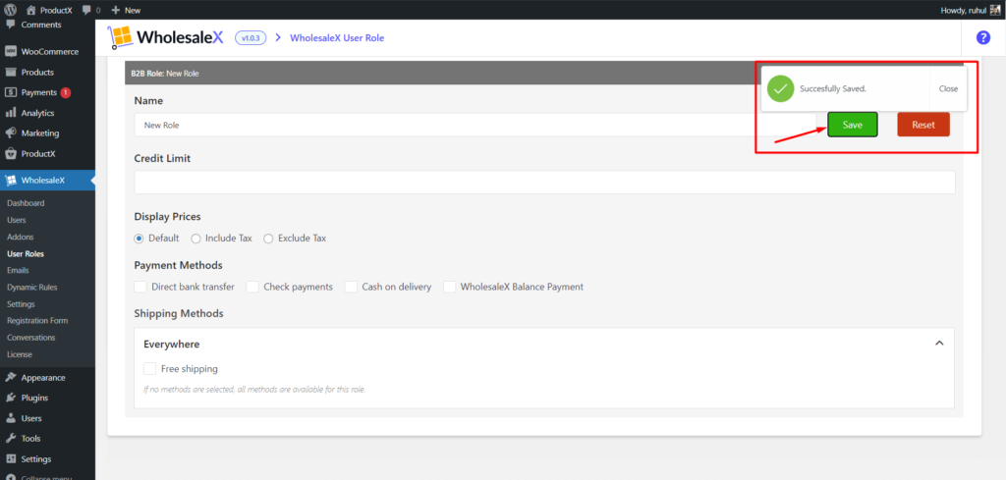The image size is (1006, 480).
Task: Enable Cash on delivery checkbox
Action: point(351,287)
